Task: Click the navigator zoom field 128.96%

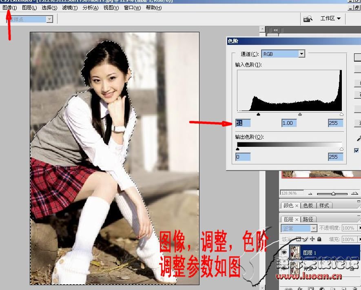Action: pyautogui.click(x=292, y=193)
